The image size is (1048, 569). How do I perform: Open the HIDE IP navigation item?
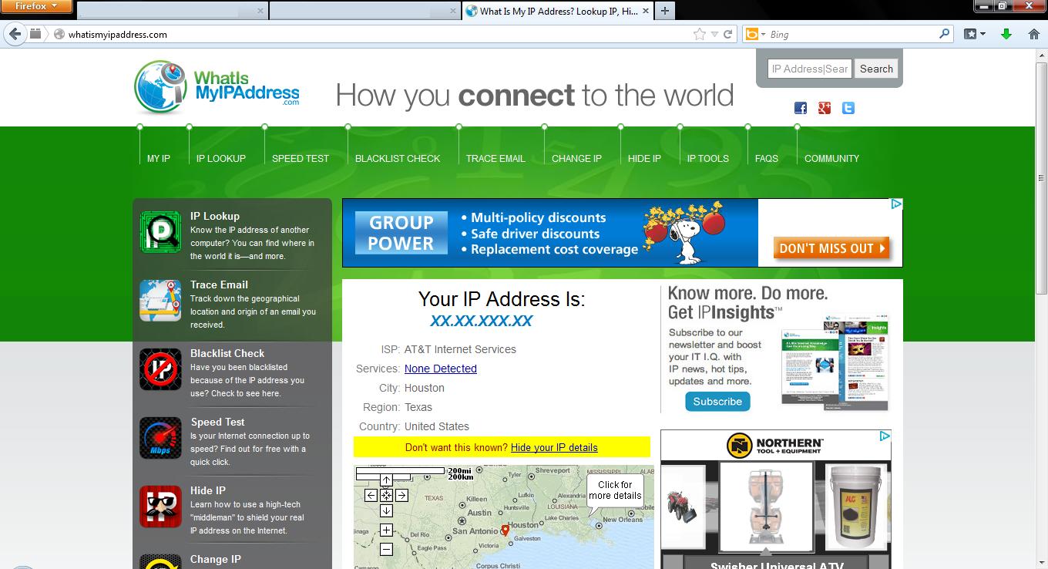[644, 158]
